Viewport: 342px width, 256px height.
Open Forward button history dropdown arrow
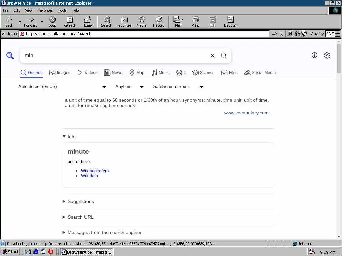coord(42,22)
